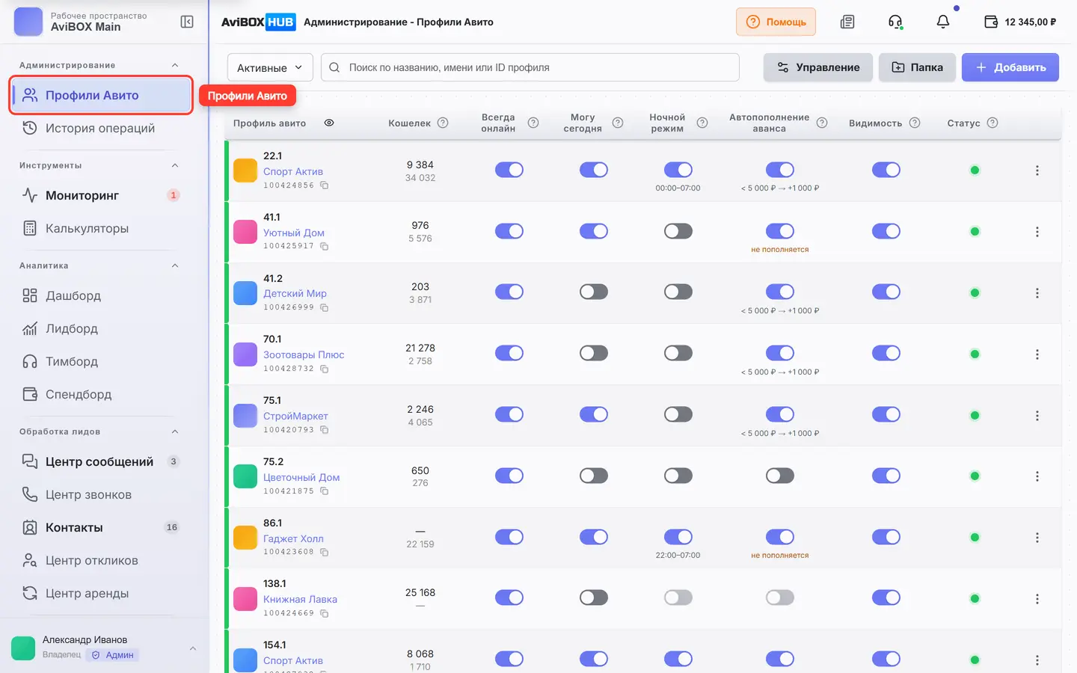Disable Ночной режим for Гаджет Холл
The height and width of the screenshot is (673, 1077).
[678, 537]
